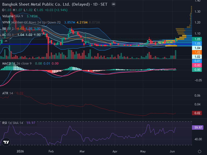Click the purple 59.97 RSI value label
The width and height of the screenshot is (207, 155).
198,127
